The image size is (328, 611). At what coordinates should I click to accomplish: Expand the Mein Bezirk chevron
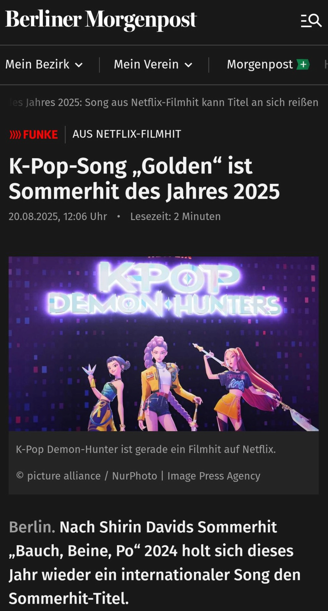click(79, 65)
